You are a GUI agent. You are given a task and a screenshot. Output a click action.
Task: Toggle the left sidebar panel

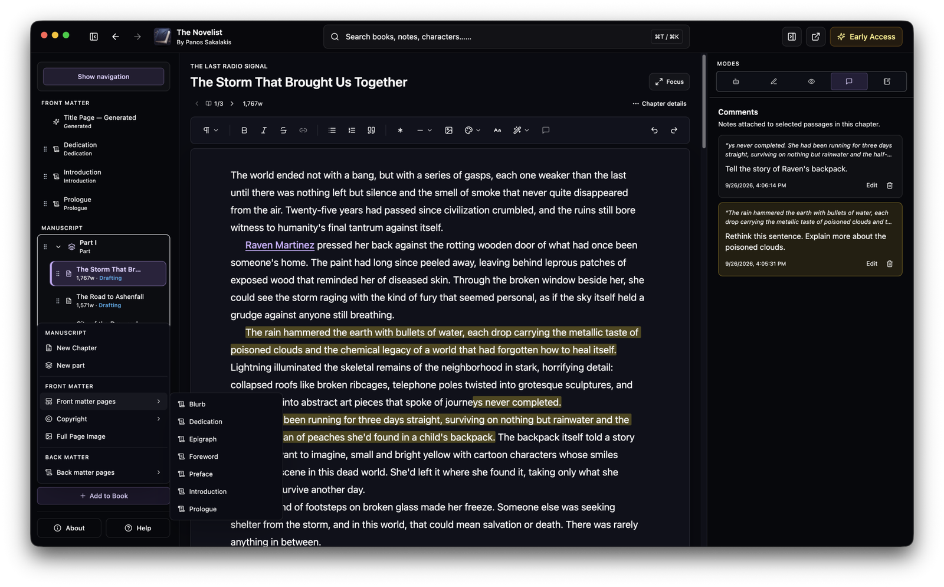point(94,37)
